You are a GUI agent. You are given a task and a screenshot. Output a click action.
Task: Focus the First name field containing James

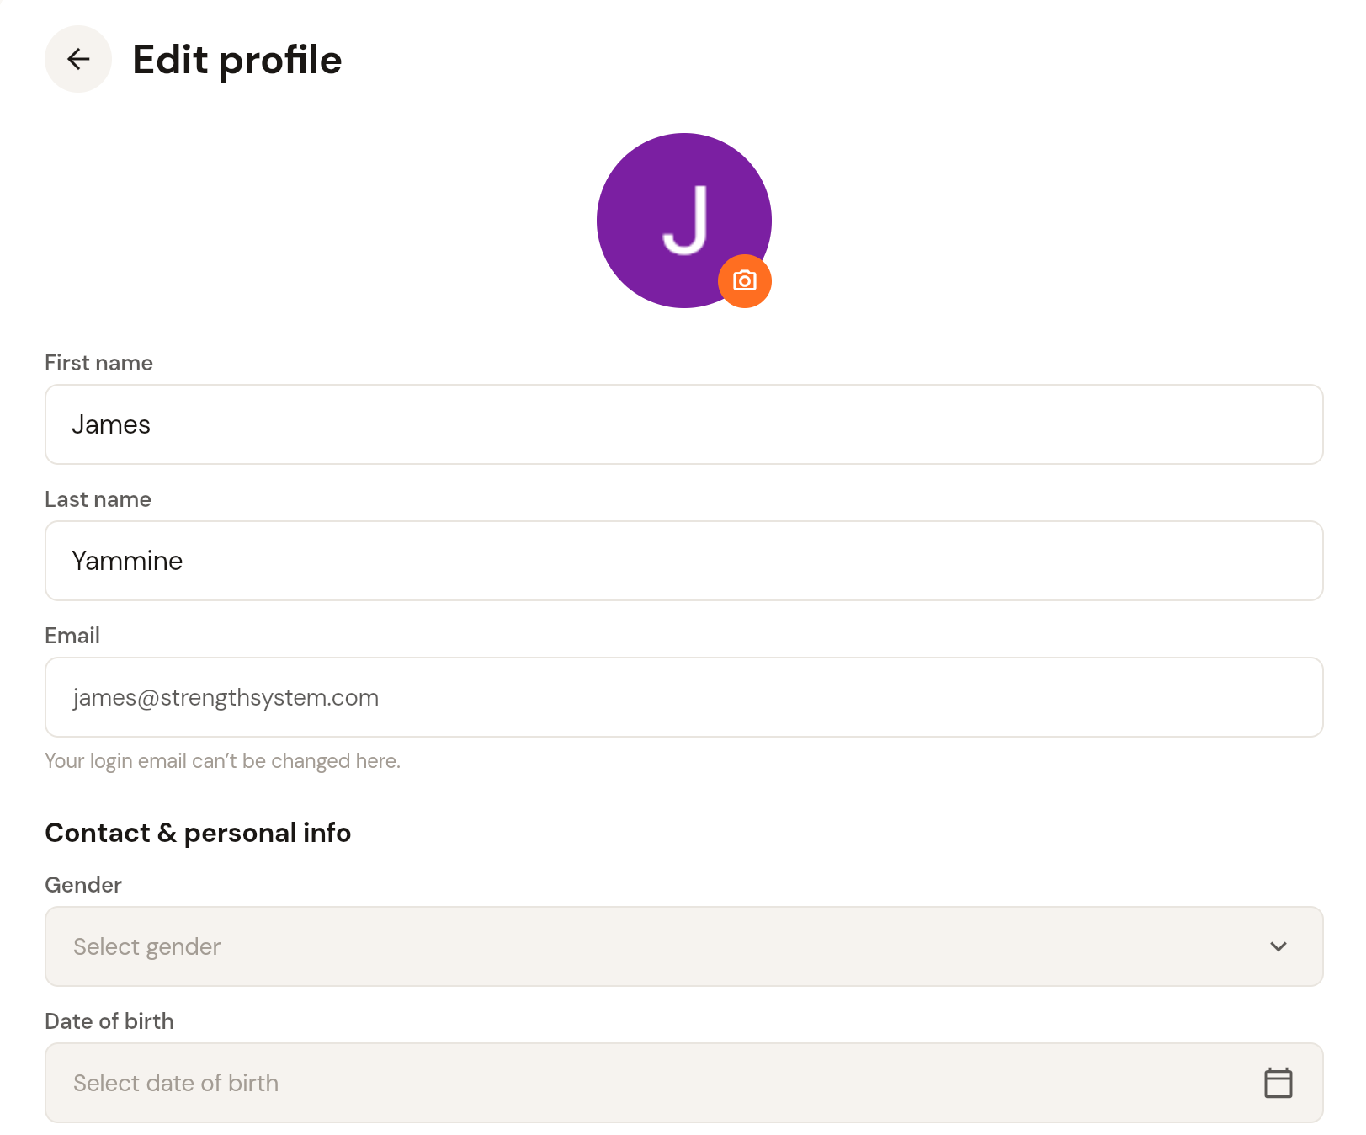pyautogui.click(x=684, y=424)
